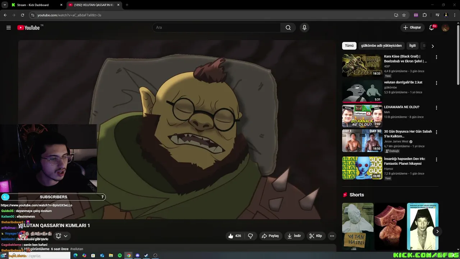Open more actions for 30 Gün Boyunca video
Viewport: 460px width, 259px height.
point(436,132)
